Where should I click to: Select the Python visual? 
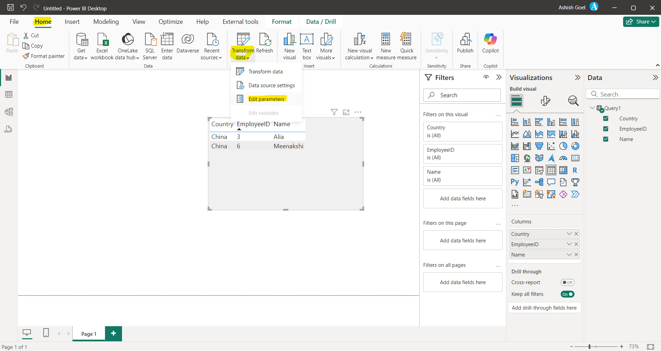coord(515,182)
